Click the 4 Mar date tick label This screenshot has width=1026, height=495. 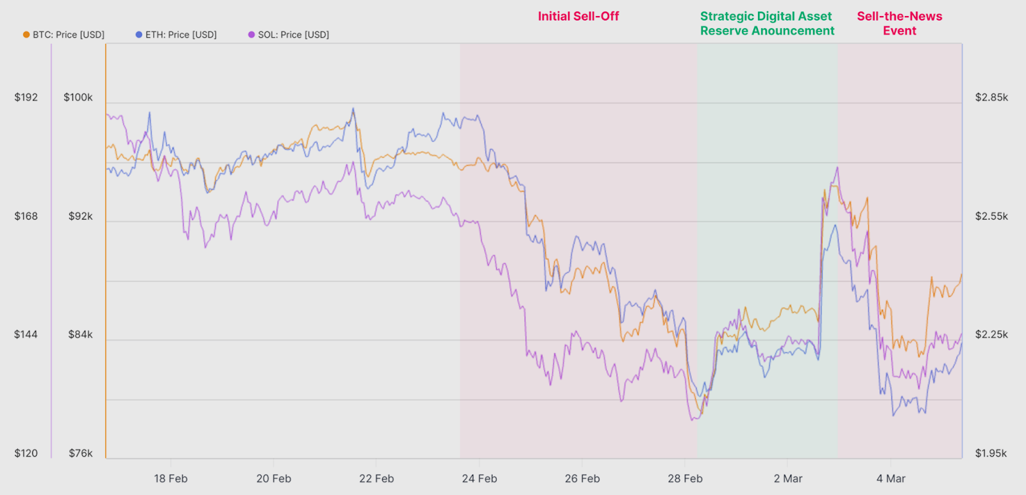pyautogui.click(x=891, y=478)
